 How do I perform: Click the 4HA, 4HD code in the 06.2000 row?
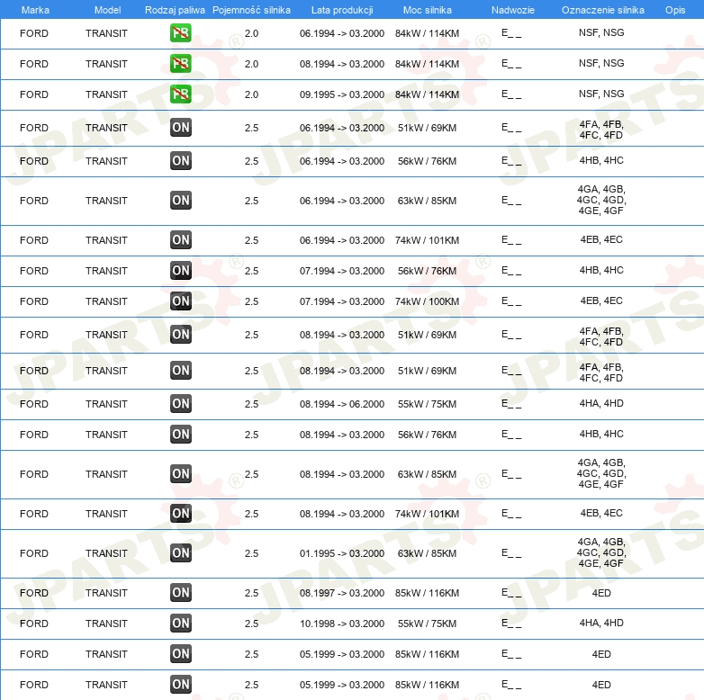point(601,403)
